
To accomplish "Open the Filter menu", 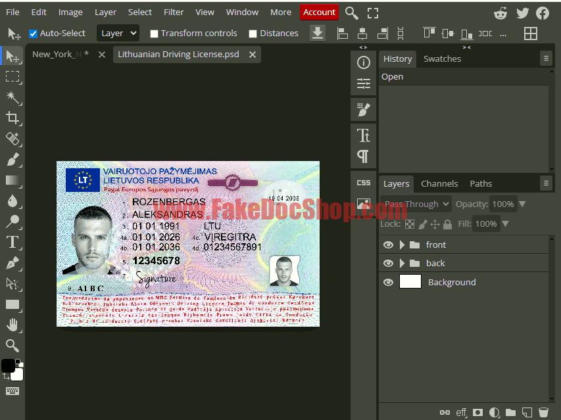I will point(174,12).
